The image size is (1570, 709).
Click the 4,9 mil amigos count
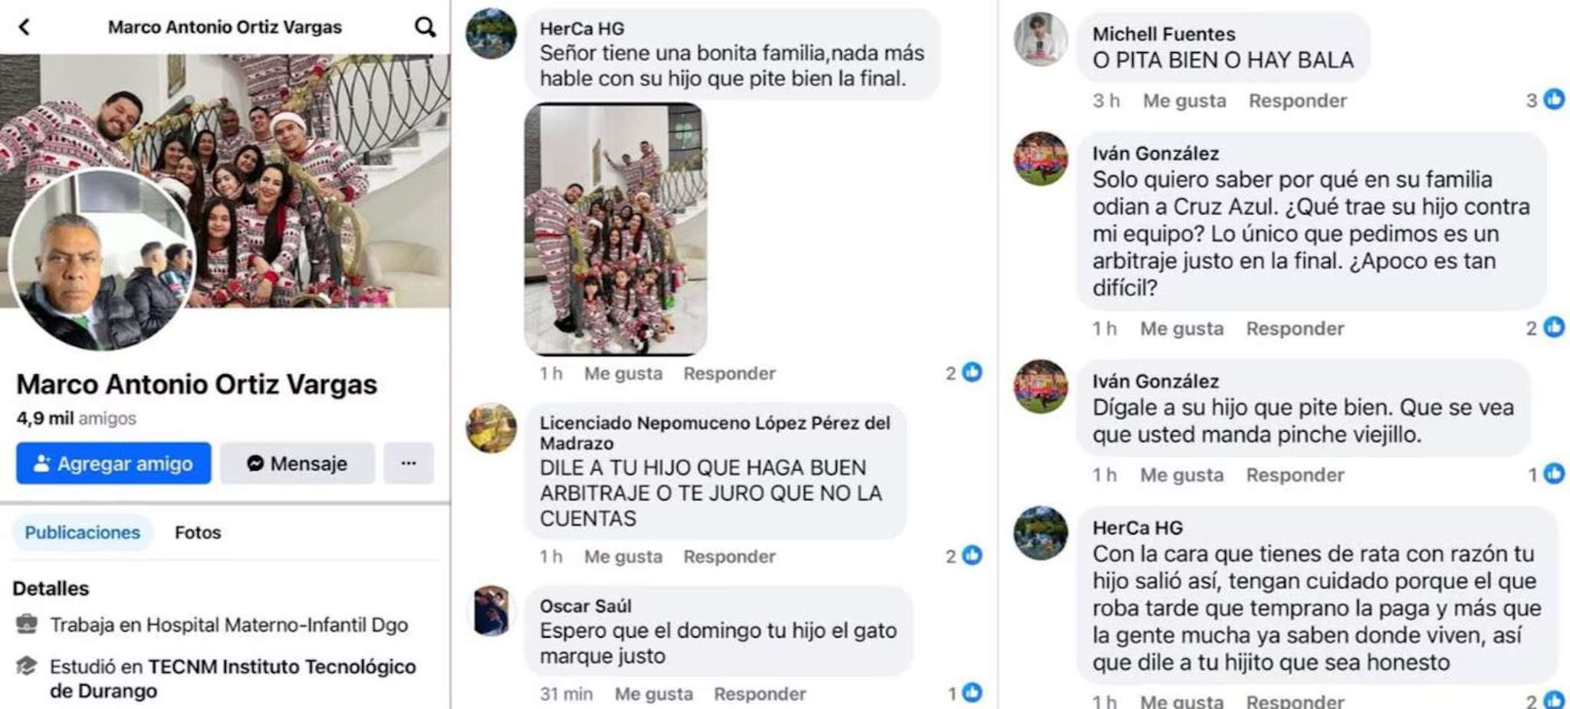point(76,419)
